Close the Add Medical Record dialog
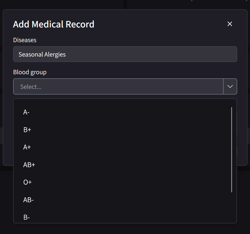The width and height of the screenshot is (250, 234). (230, 24)
